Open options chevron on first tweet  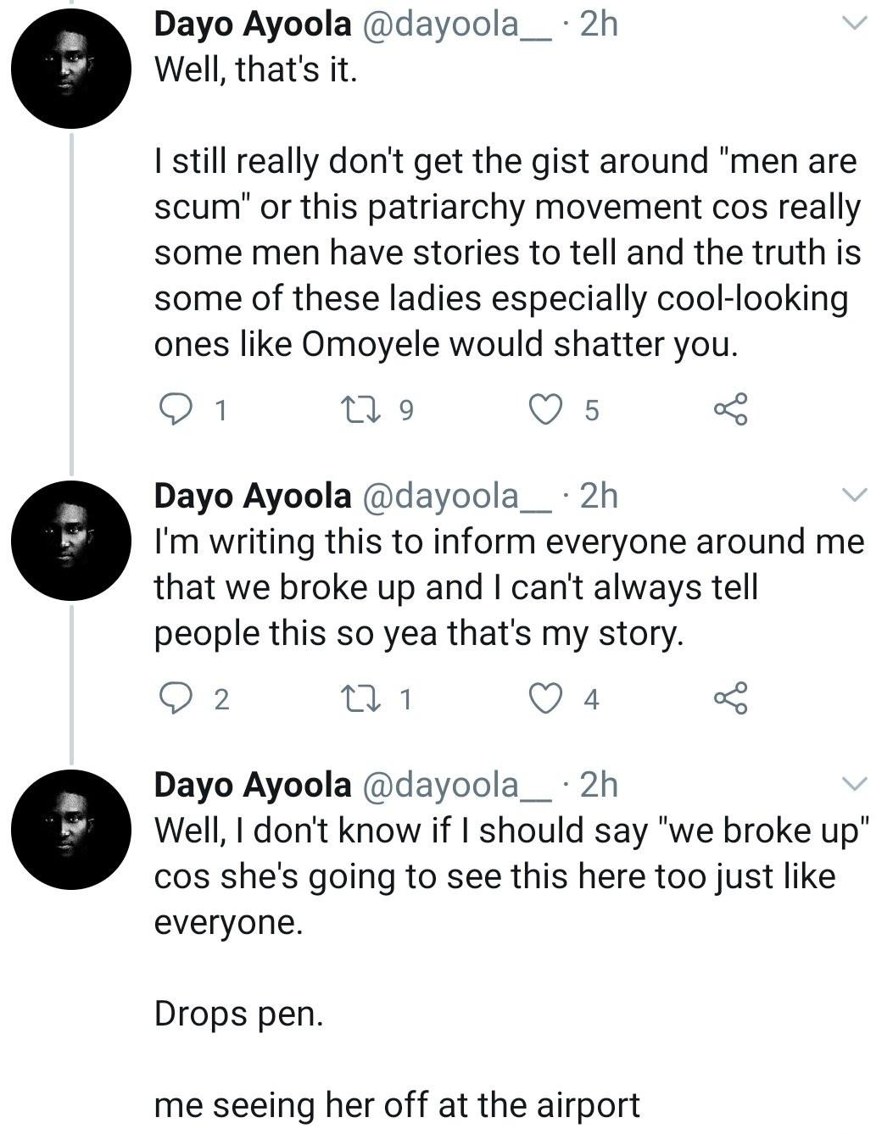[x=854, y=24]
